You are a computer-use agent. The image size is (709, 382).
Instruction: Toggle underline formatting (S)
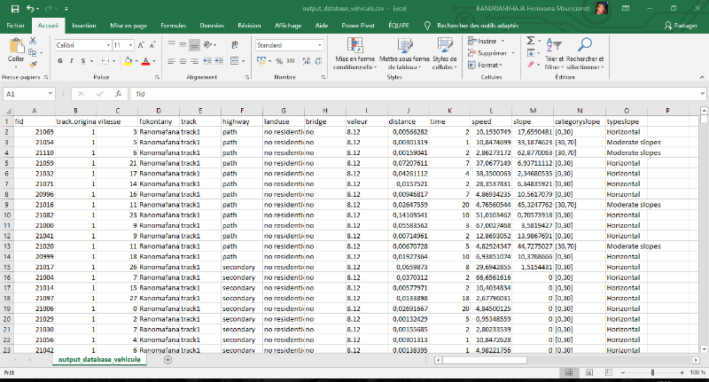point(82,61)
